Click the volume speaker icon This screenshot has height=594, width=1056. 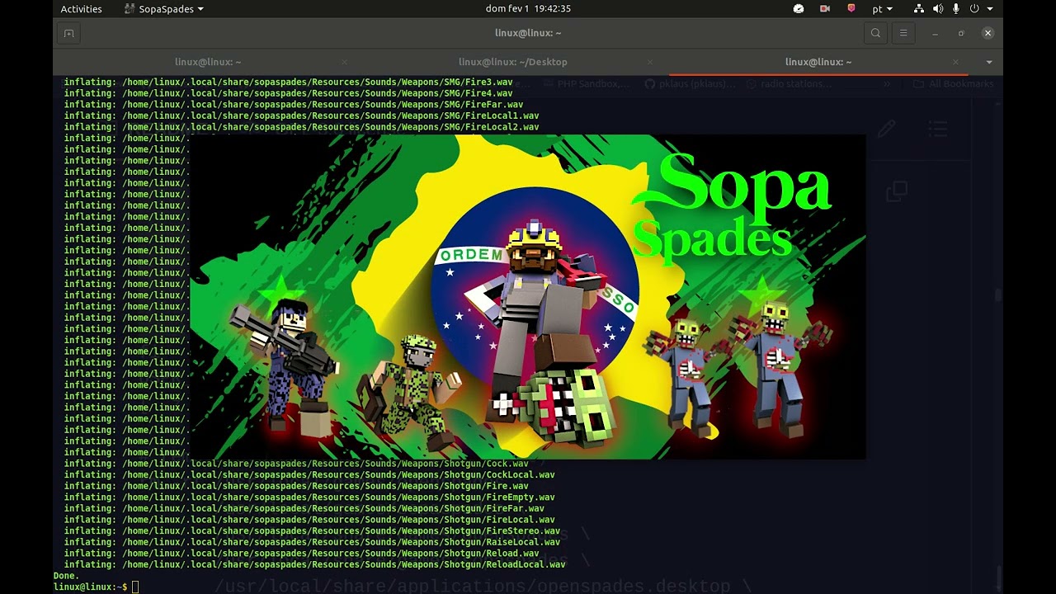[938, 9]
